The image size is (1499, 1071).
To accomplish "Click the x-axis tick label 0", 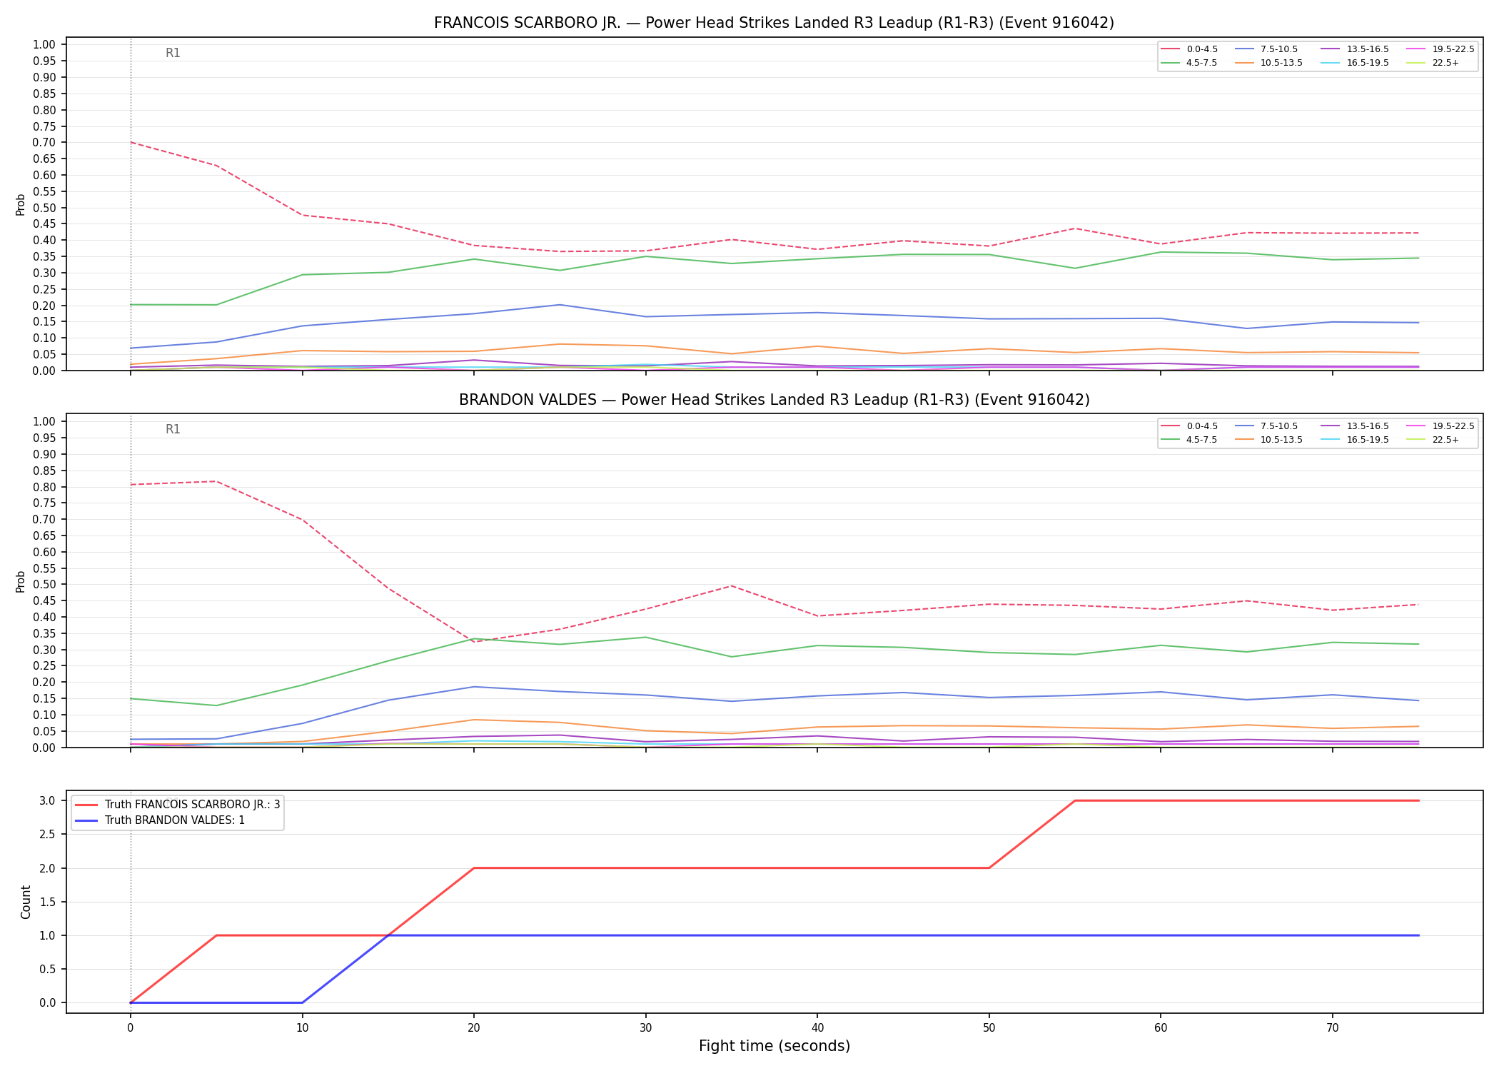I will click(x=130, y=1028).
